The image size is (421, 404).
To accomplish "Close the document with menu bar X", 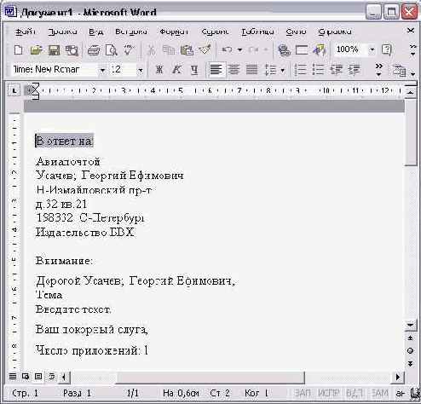I will click(411, 31).
